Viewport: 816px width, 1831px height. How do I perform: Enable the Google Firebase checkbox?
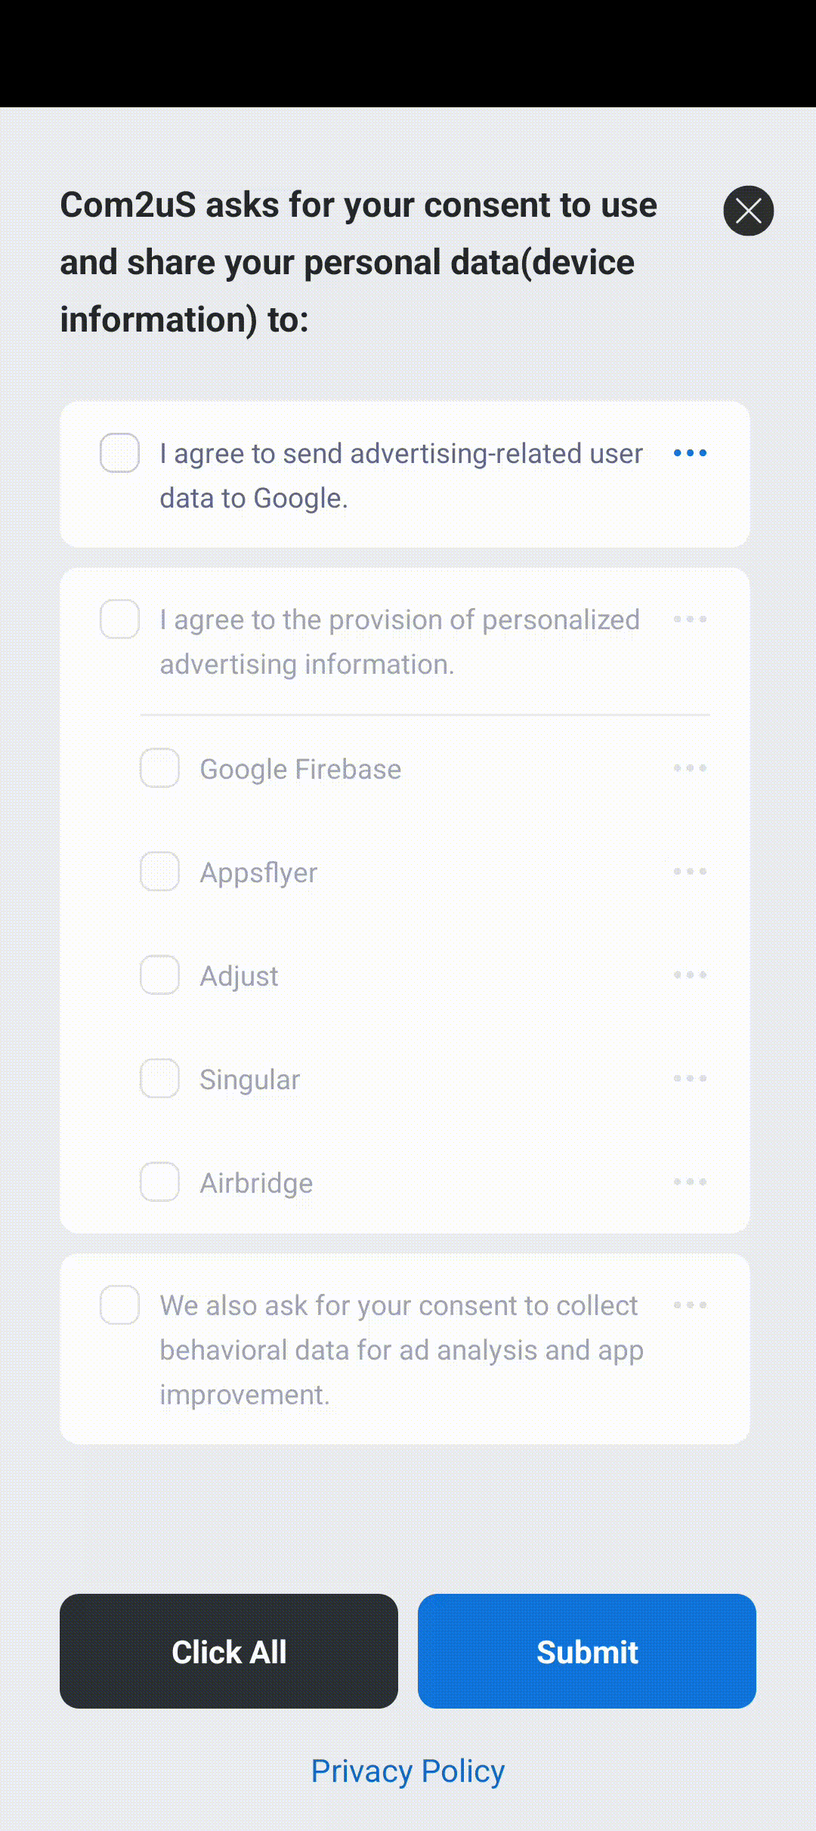[159, 768]
